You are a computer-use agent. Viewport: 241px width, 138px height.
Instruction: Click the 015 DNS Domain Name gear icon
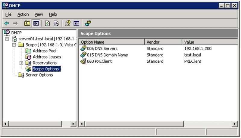pyautogui.click(x=83, y=55)
